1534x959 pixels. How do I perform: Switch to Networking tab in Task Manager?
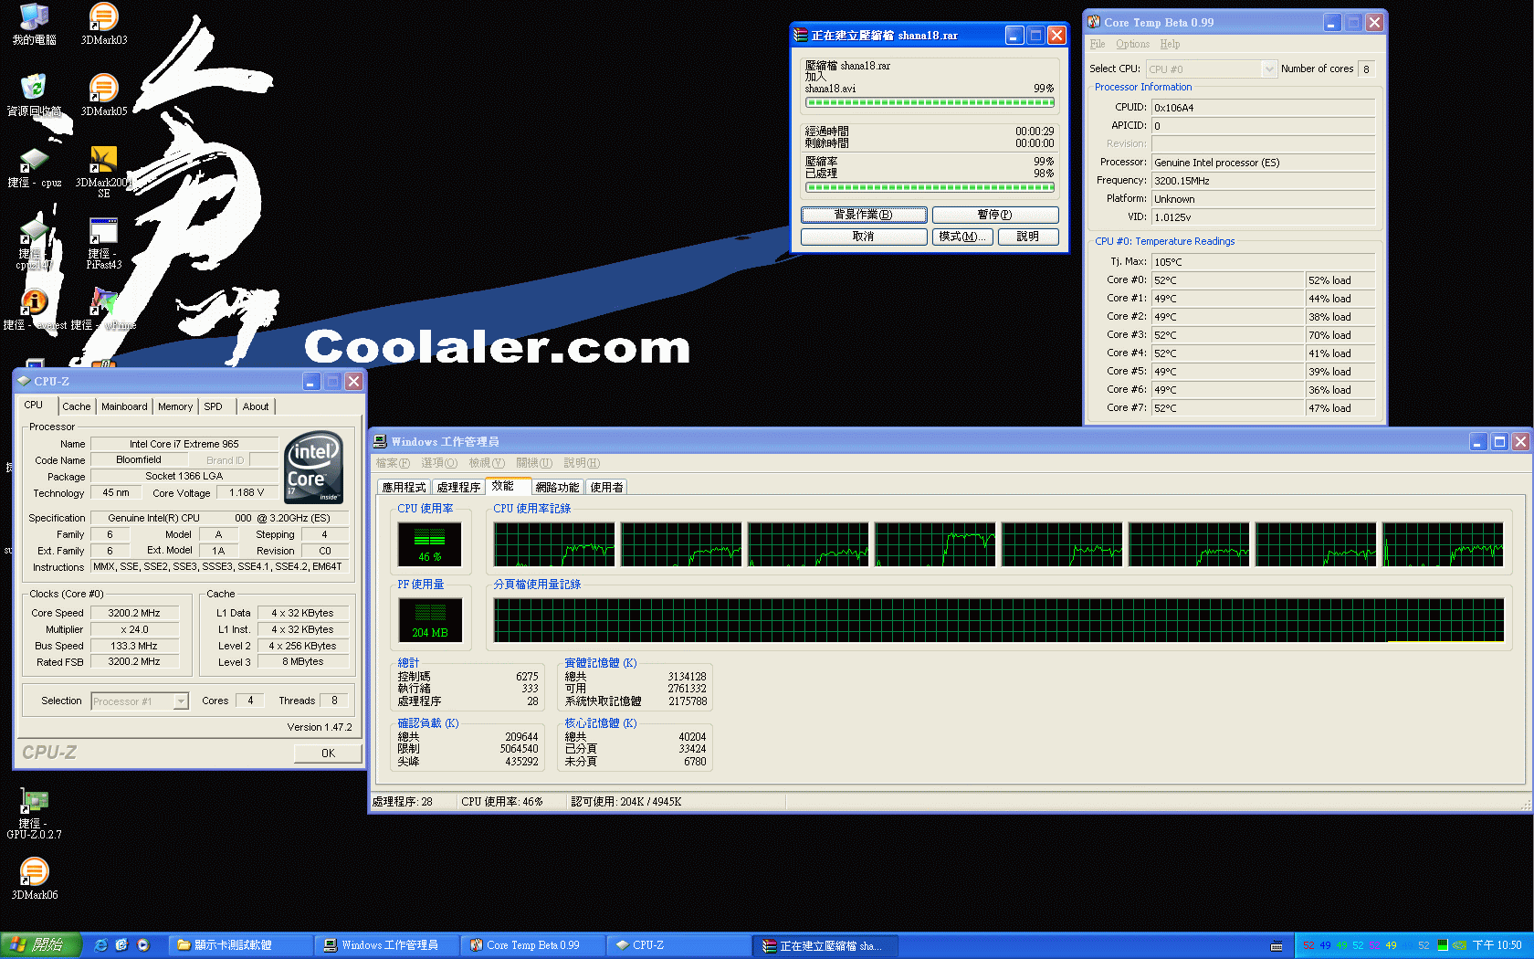pos(557,487)
